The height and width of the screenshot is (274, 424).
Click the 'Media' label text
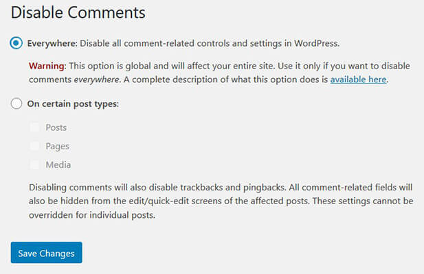click(58, 164)
